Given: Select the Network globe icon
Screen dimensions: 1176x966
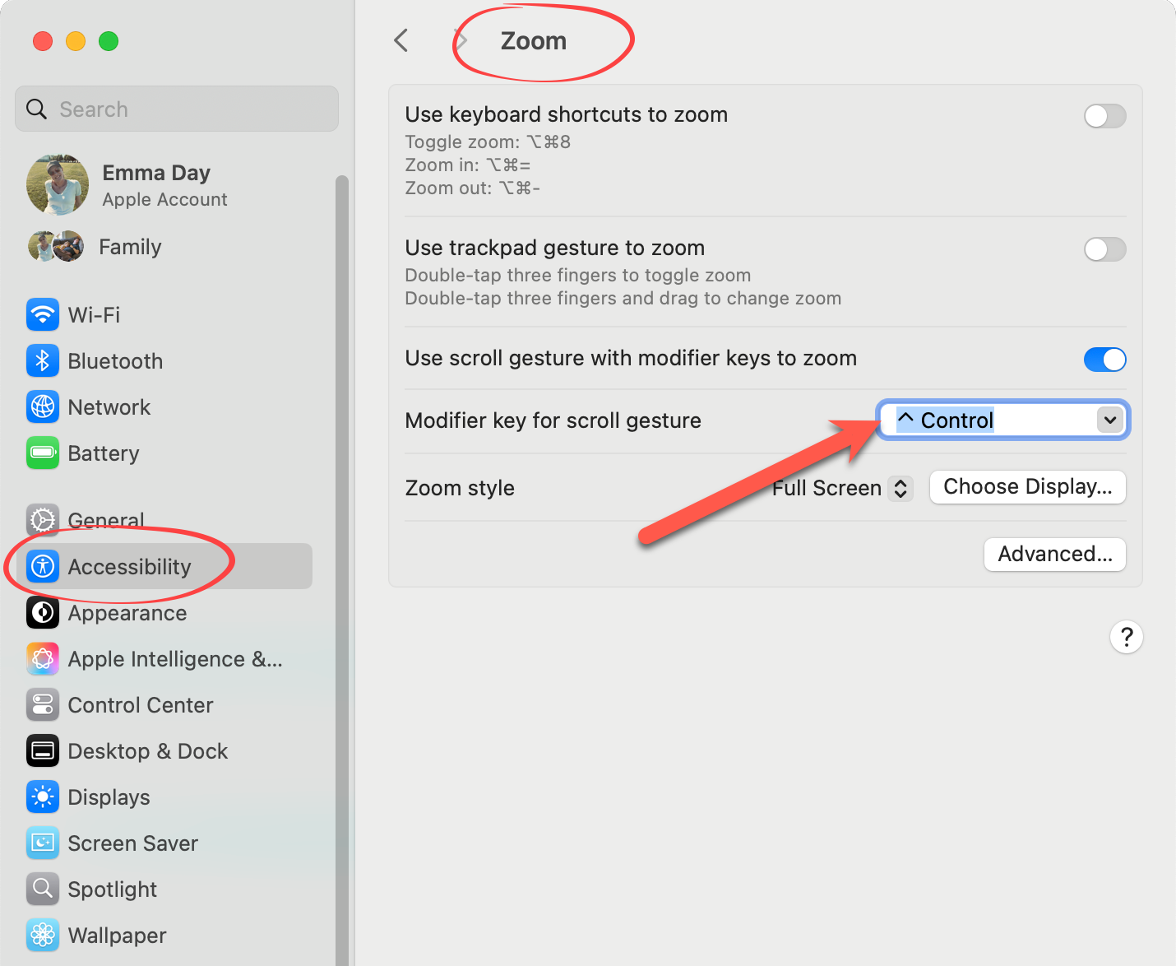Looking at the screenshot, I should tap(43, 407).
